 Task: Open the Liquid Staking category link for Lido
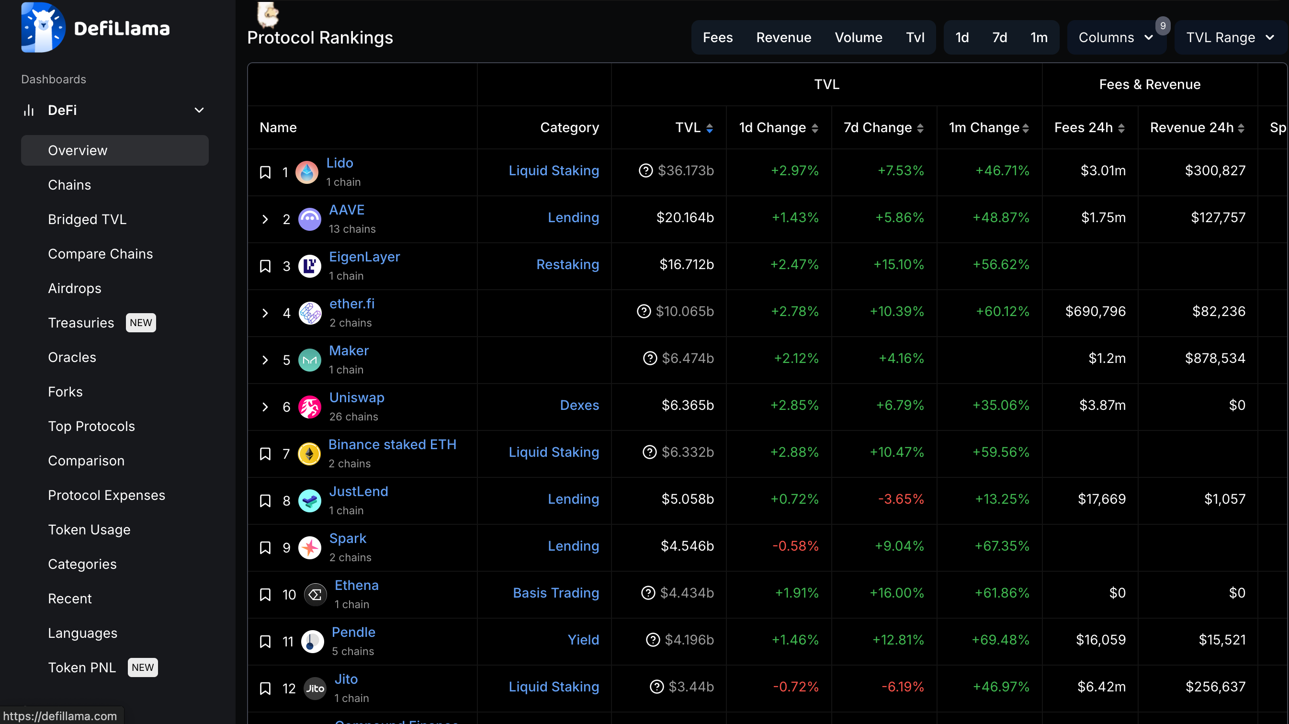coord(554,170)
